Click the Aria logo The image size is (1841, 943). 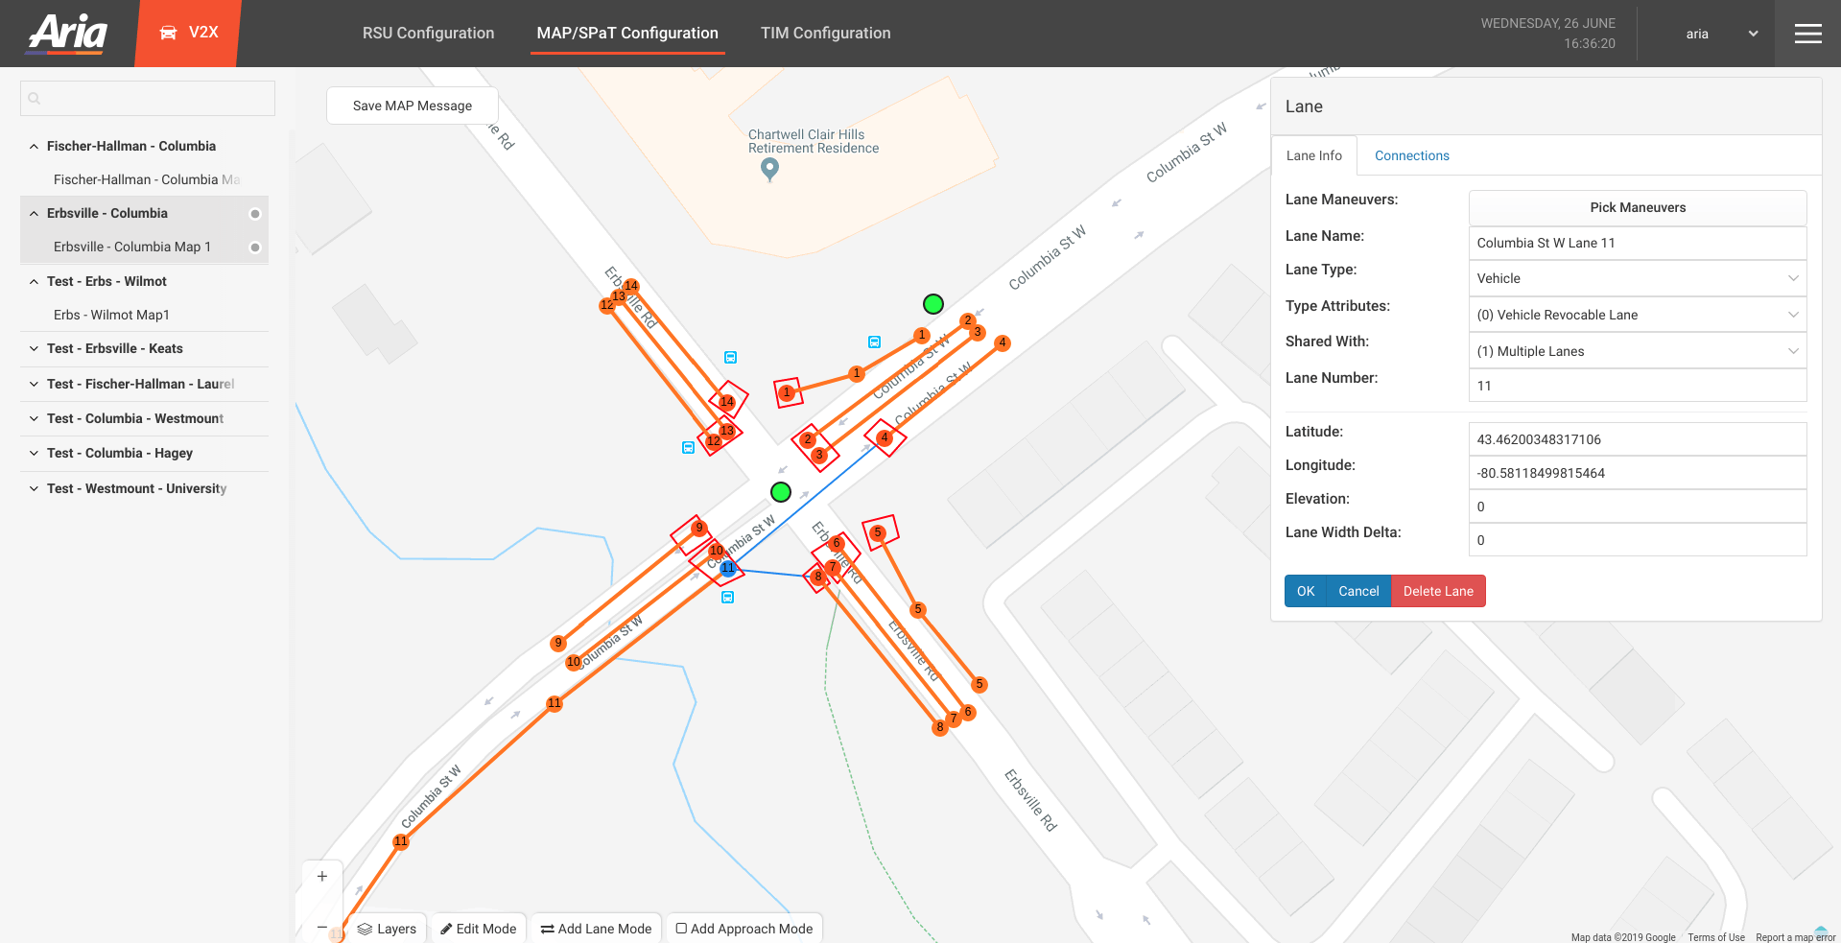(67, 33)
